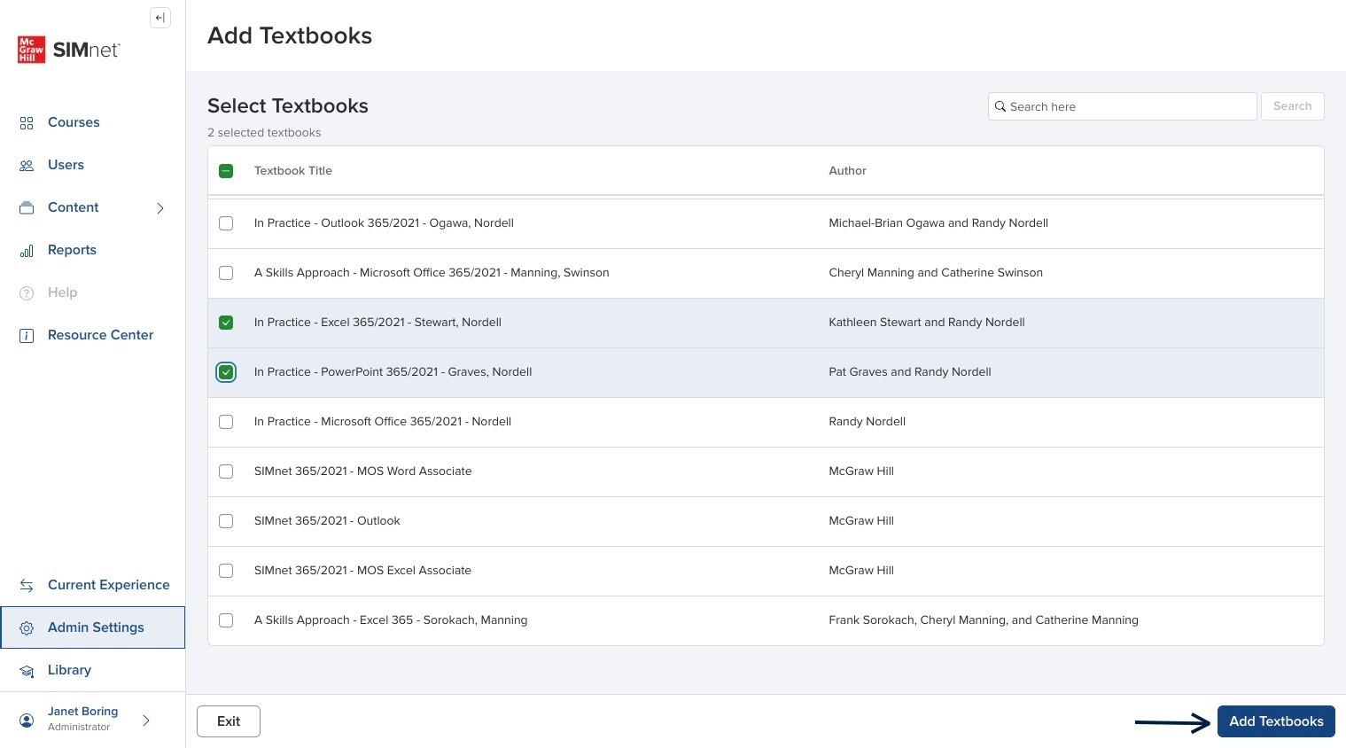
Task: Click the Reports bar chart icon
Action: tap(27, 251)
